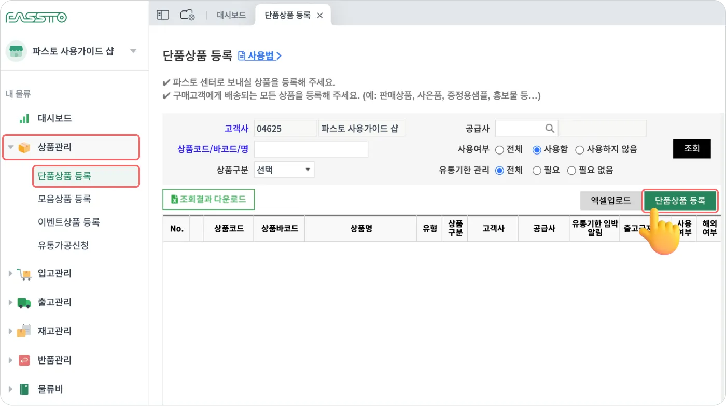Click the 유형 column header
Viewport: 726px width, 406px height.
pos(430,229)
